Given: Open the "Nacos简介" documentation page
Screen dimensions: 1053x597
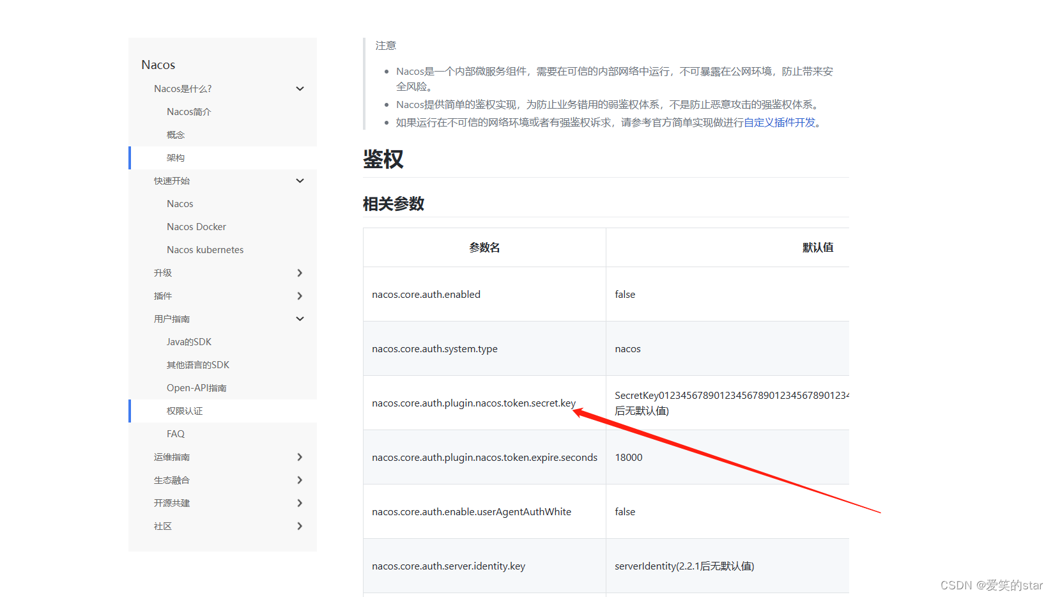Looking at the screenshot, I should click(x=189, y=111).
